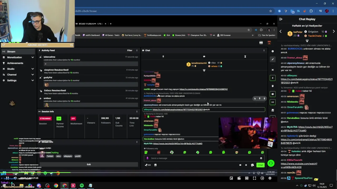Open SplinterG x.com onlydramaX link
Viewport: 337px width, 189px height.
(306, 141)
